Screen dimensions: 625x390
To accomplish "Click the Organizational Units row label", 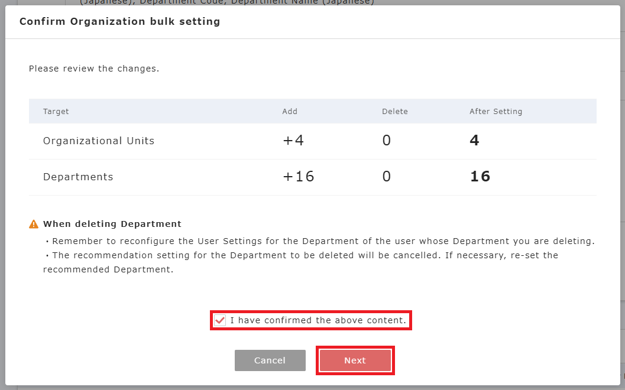I will (99, 141).
